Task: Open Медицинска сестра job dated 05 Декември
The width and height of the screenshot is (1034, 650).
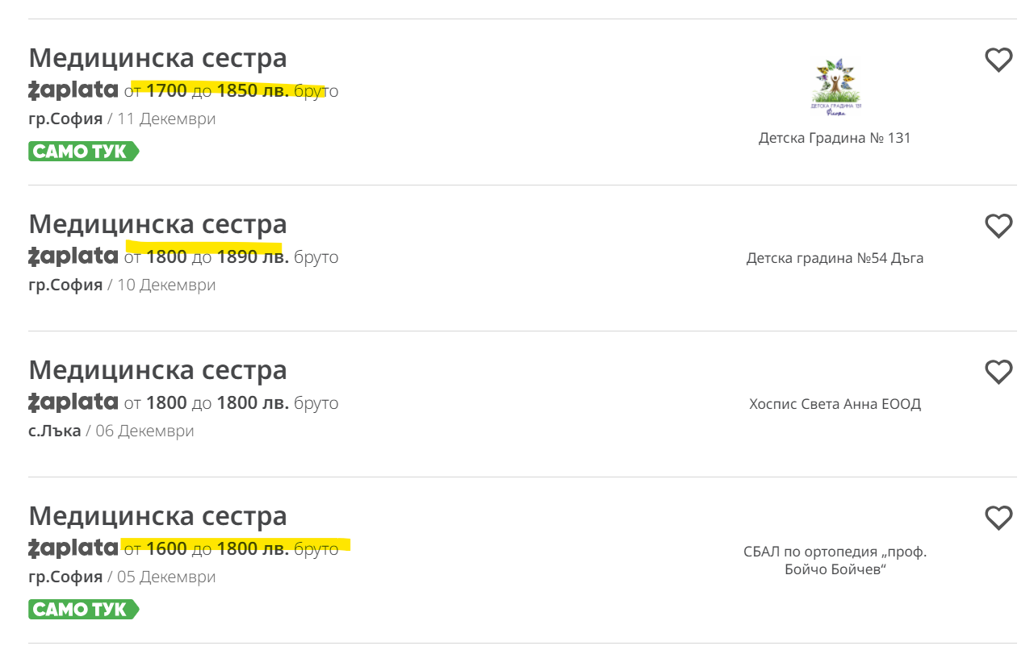Action: [157, 516]
